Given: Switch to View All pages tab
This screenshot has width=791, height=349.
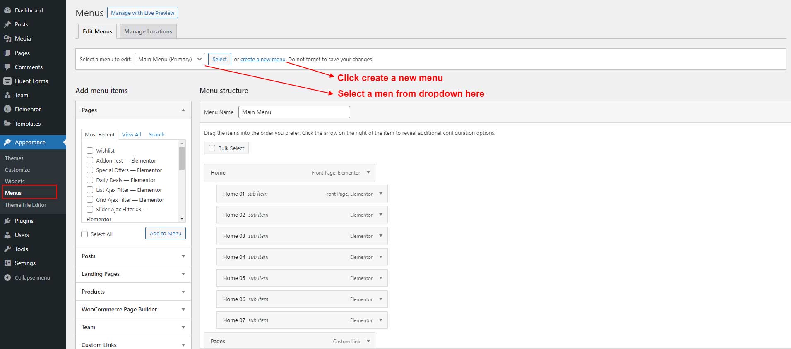Looking at the screenshot, I should (131, 134).
